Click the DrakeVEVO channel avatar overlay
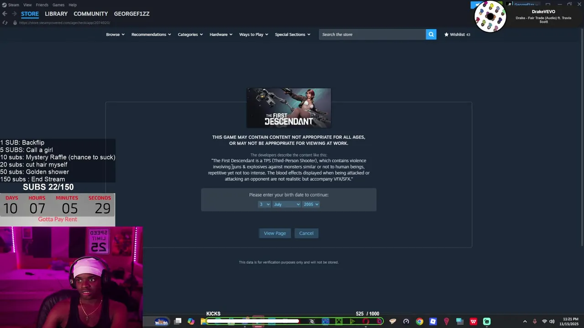 point(490,16)
